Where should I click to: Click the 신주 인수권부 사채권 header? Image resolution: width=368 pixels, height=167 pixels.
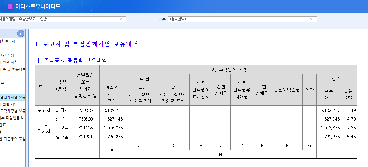click(x=242, y=90)
